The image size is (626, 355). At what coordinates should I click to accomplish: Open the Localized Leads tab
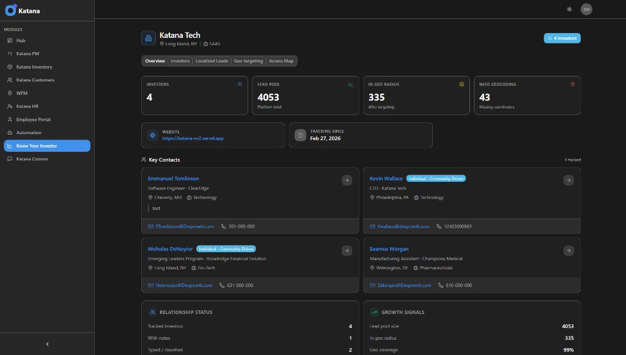(212, 61)
